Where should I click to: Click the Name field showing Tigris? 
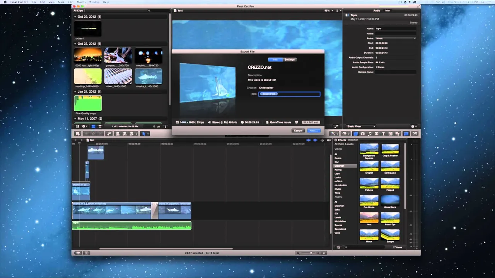pyautogui.click(x=395, y=29)
